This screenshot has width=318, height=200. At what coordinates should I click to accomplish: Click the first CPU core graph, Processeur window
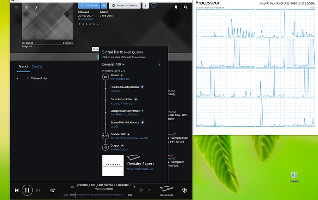211,23
